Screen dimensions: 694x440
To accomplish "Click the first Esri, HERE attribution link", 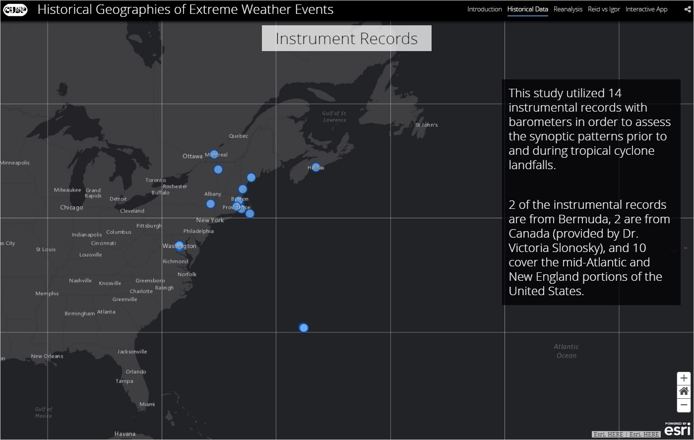I will 608,435.
